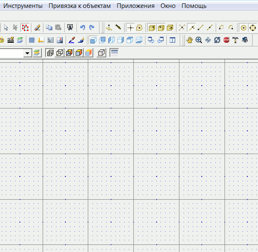Click the line endpoint snap icon

(x=201, y=28)
